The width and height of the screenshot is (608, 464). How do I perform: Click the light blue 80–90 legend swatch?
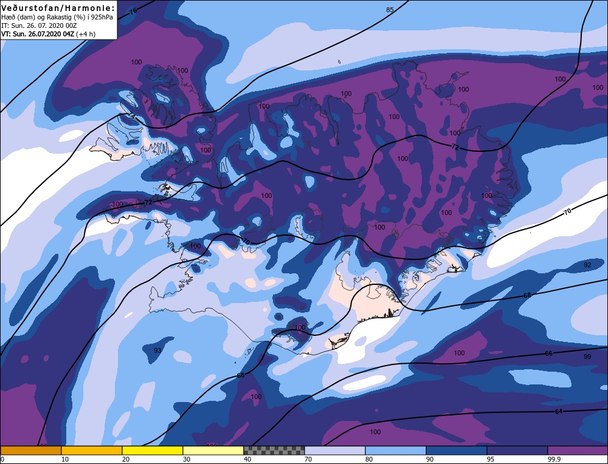396,451
